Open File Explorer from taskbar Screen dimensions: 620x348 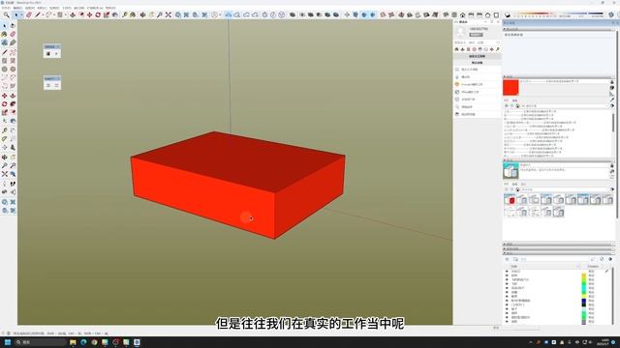(73, 342)
